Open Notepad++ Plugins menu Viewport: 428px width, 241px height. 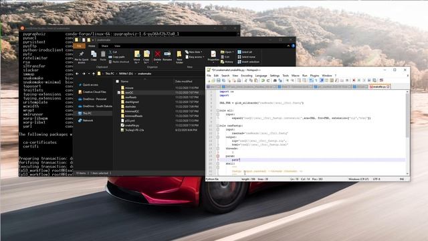click(314, 76)
